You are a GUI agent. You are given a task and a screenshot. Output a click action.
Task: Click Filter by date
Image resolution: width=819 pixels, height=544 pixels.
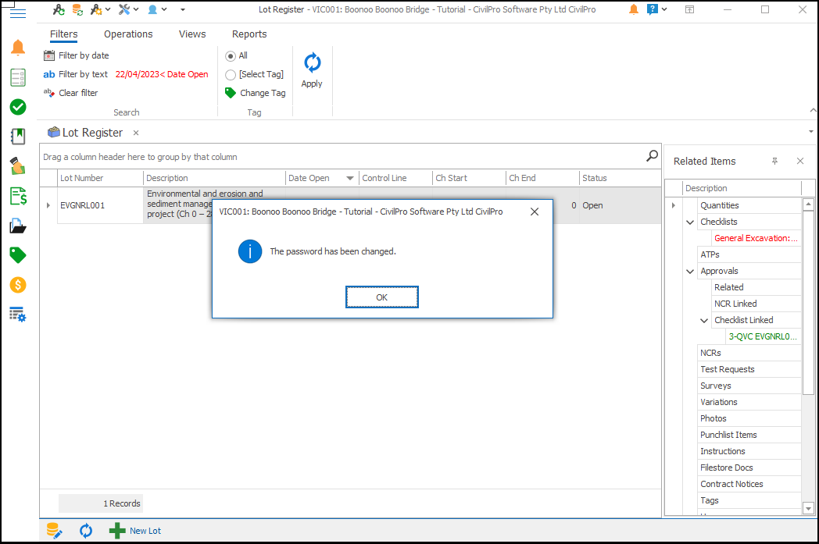pyautogui.click(x=84, y=55)
